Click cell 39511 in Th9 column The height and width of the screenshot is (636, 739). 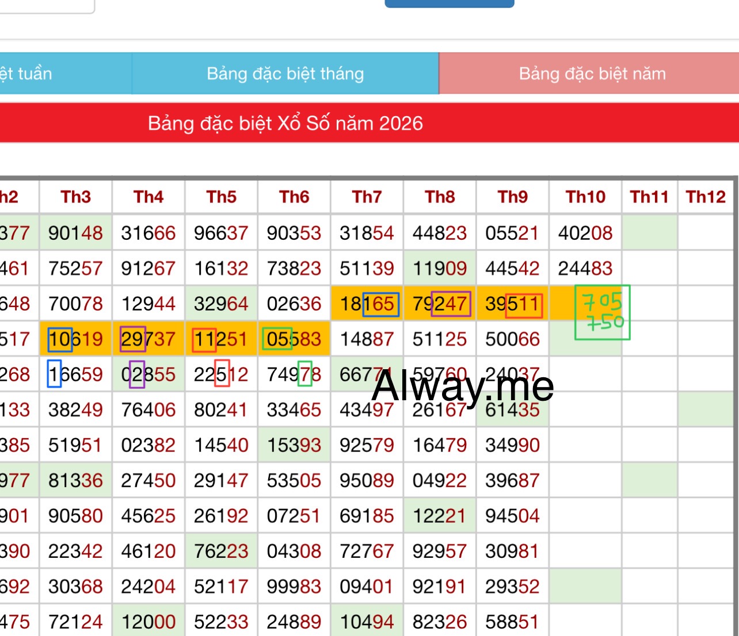coord(513,304)
